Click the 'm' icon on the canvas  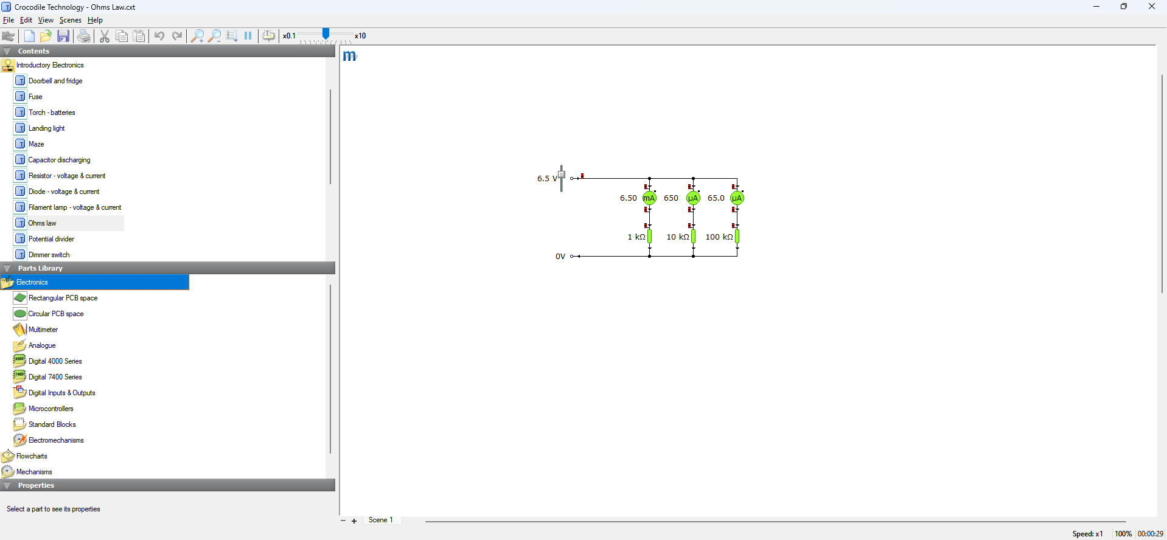click(350, 56)
